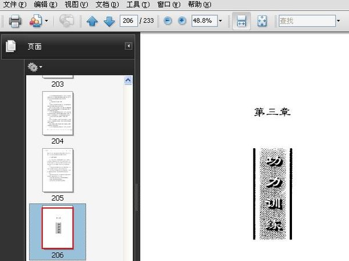
Task: Go to previous page with up arrow
Action: 92,21
